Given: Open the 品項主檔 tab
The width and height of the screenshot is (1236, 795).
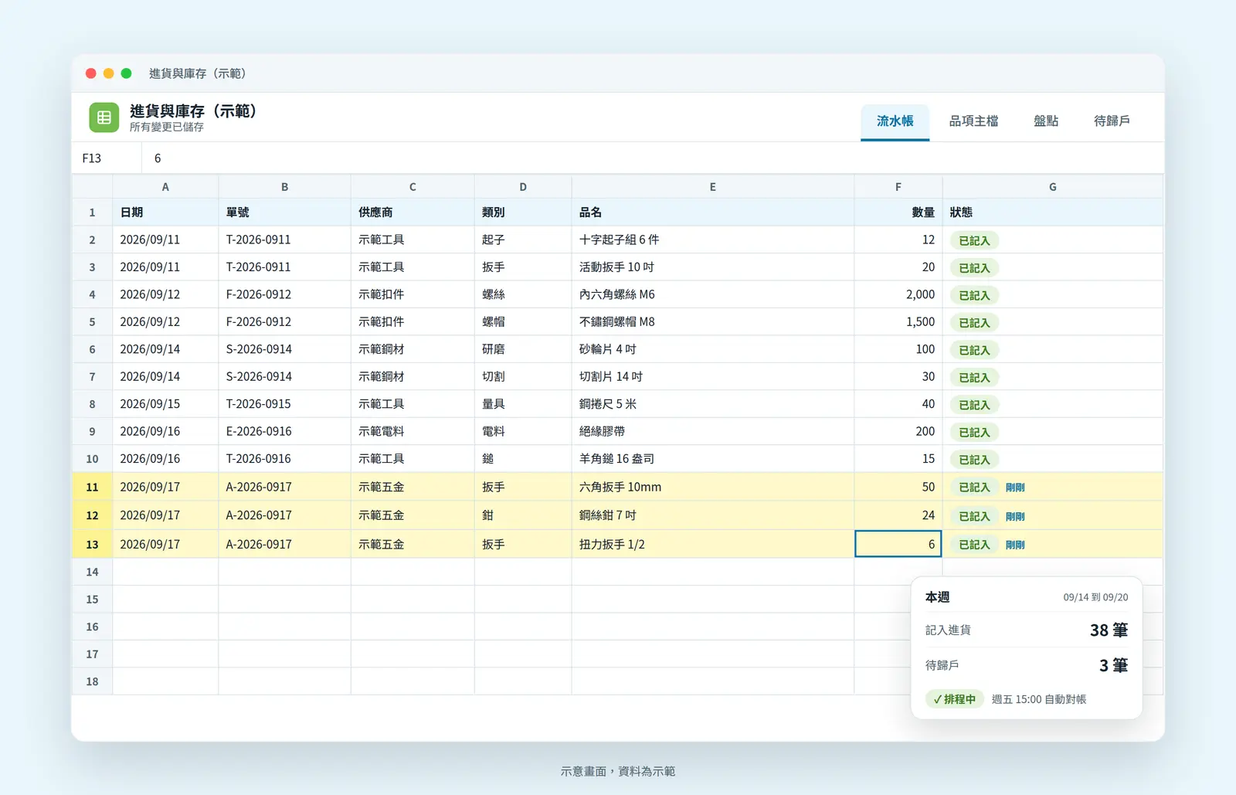Looking at the screenshot, I should pos(973,121).
